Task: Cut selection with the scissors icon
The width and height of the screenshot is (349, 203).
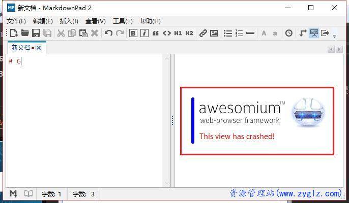Action: (x=61, y=33)
